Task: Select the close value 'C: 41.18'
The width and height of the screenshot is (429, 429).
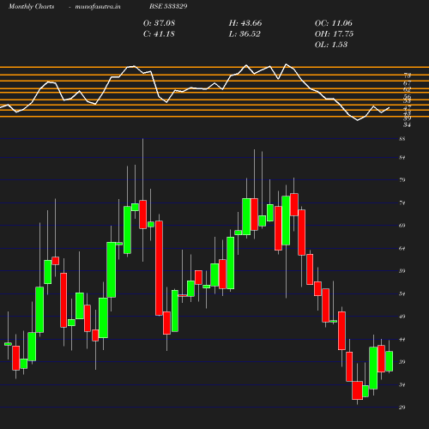Action: (x=159, y=33)
